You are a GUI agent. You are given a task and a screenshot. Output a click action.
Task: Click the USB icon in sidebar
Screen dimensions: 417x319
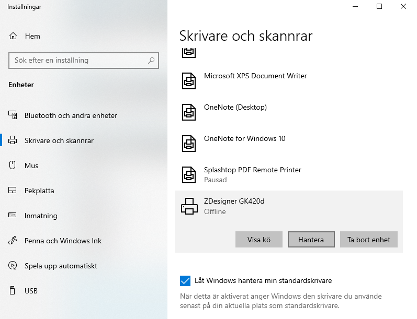[x=13, y=291]
